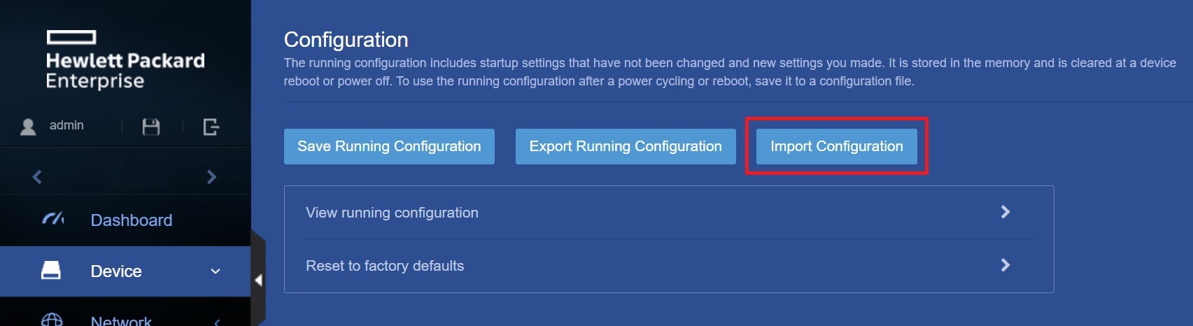Click the floppy disk save icon
1193x326 pixels.
pyautogui.click(x=151, y=127)
